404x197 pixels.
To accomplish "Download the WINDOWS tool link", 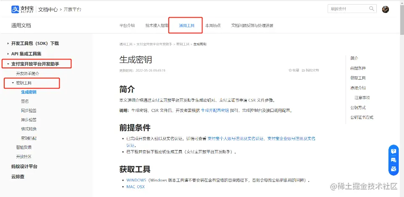I will click(136, 180).
